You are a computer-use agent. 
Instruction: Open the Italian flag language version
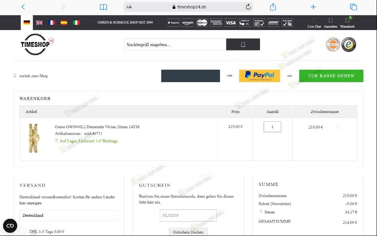(x=76, y=22)
